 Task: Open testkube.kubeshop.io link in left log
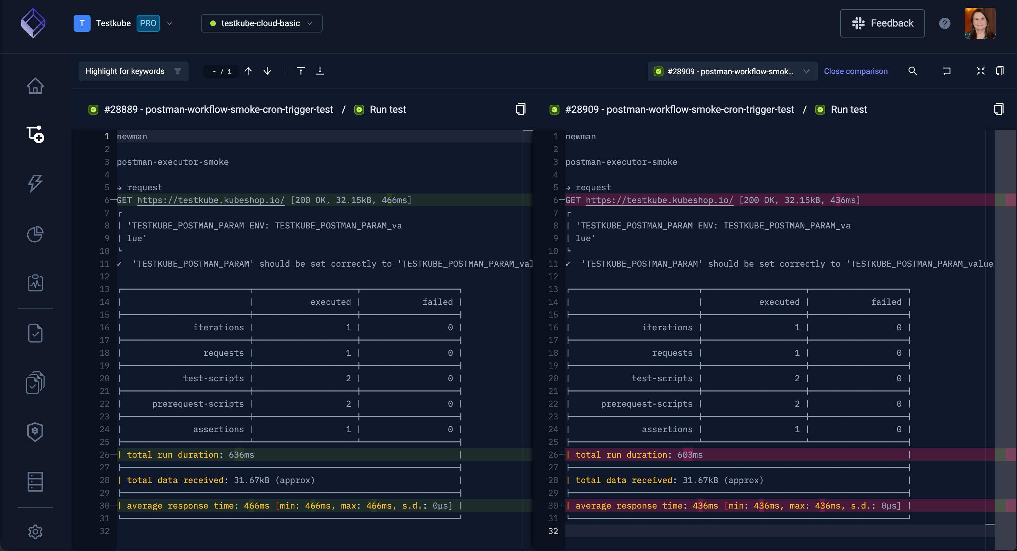211,200
